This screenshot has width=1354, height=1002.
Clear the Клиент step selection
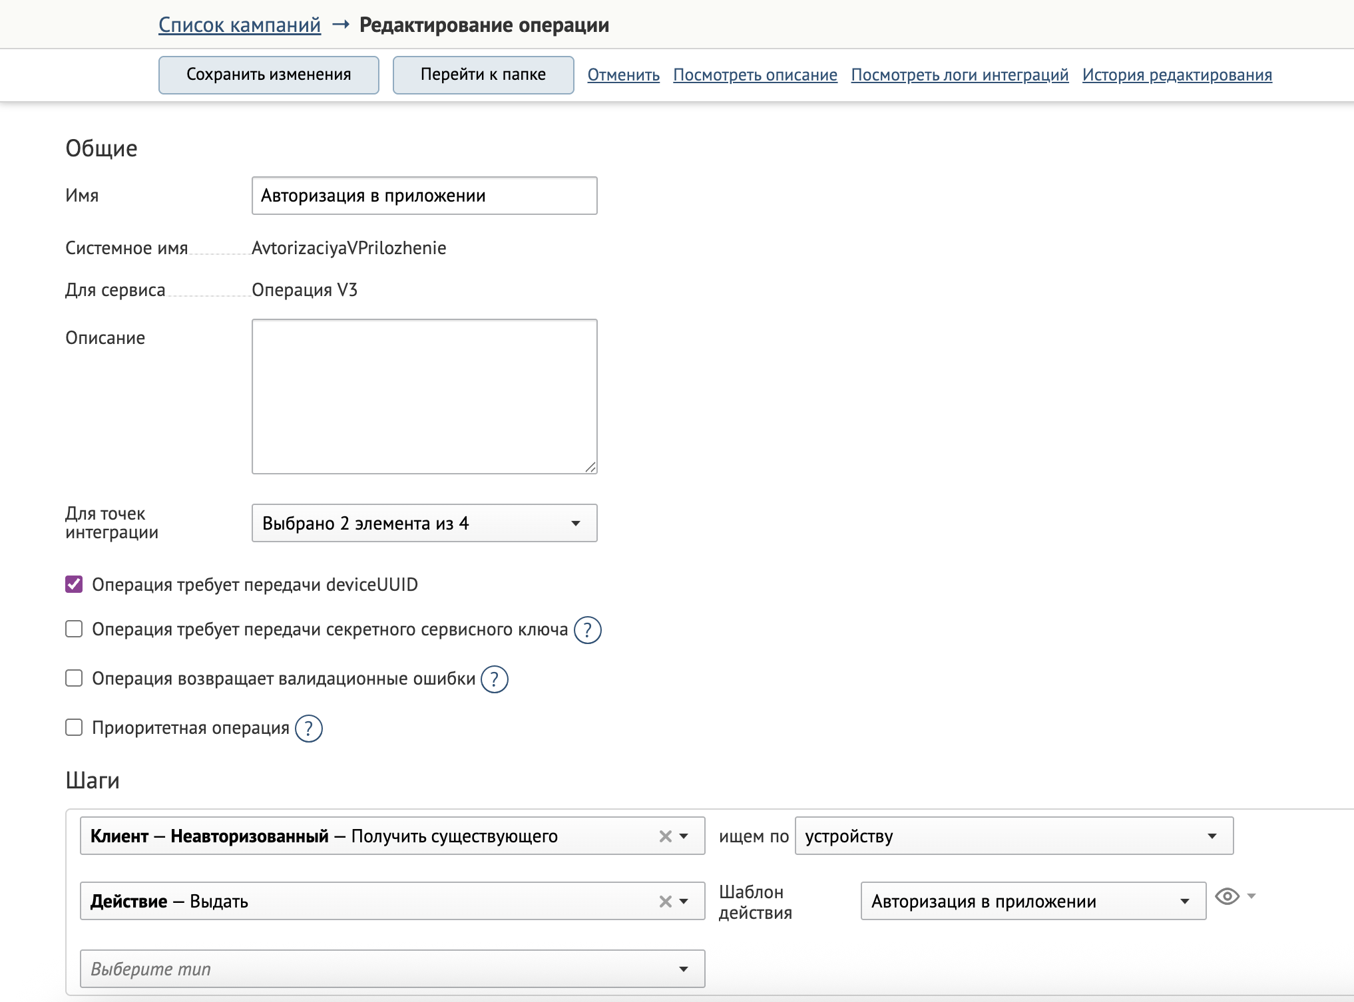pos(665,836)
